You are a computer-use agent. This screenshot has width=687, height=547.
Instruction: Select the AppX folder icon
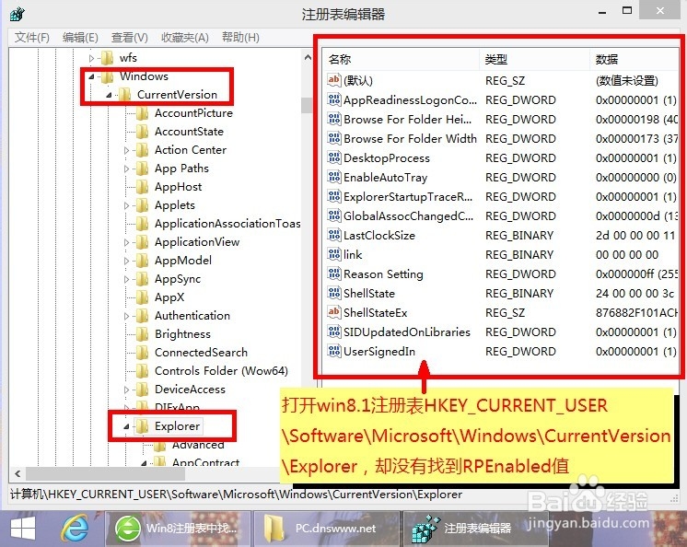[x=142, y=297]
